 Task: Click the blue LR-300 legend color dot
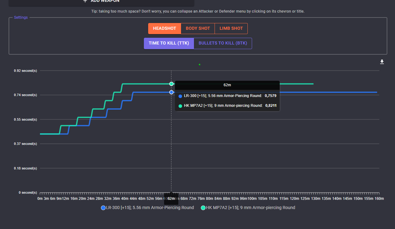tap(103, 208)
